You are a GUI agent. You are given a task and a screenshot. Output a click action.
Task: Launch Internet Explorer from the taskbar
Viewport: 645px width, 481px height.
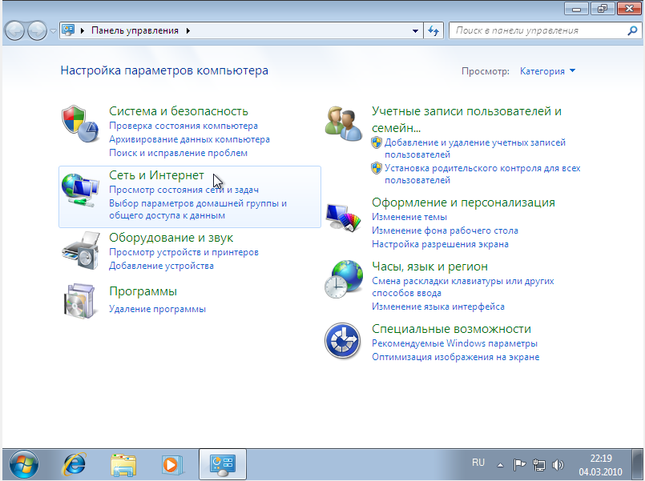click(75, 463)
